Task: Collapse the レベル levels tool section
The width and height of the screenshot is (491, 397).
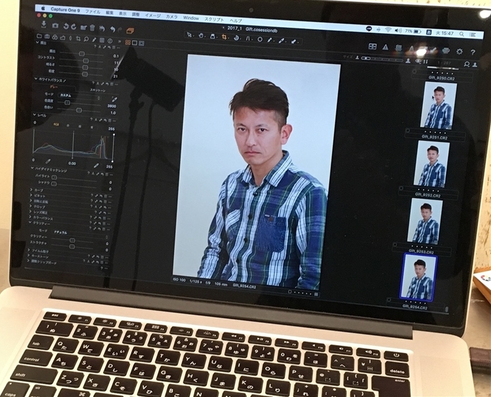Action: point(34,114)
